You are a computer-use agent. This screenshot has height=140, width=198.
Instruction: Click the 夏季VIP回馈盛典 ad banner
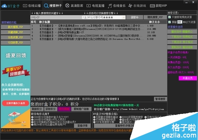tap(16, 71)
